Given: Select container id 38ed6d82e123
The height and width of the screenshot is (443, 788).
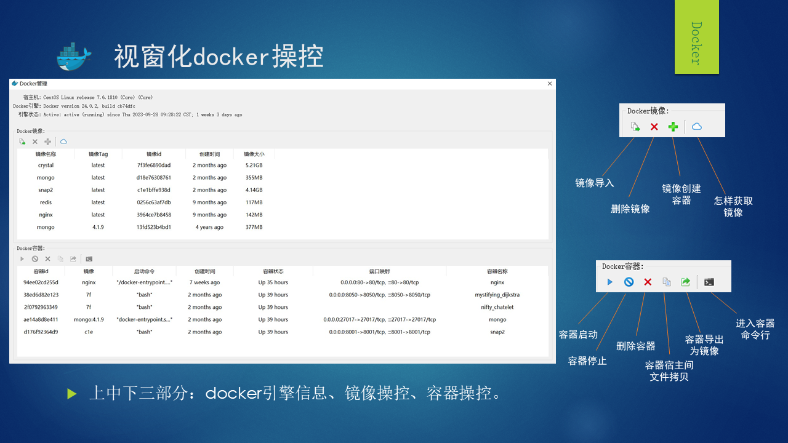Looking at the screenshot, I should coord(41,295).
